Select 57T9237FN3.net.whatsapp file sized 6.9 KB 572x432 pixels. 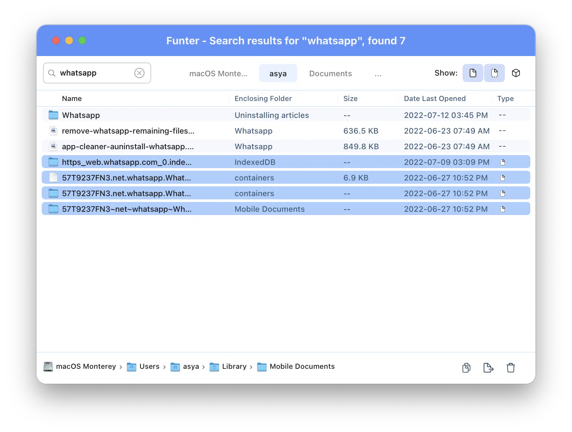[286, 178]
